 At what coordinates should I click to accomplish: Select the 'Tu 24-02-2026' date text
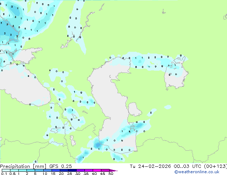pyautogui.click(x=150, y=166)
